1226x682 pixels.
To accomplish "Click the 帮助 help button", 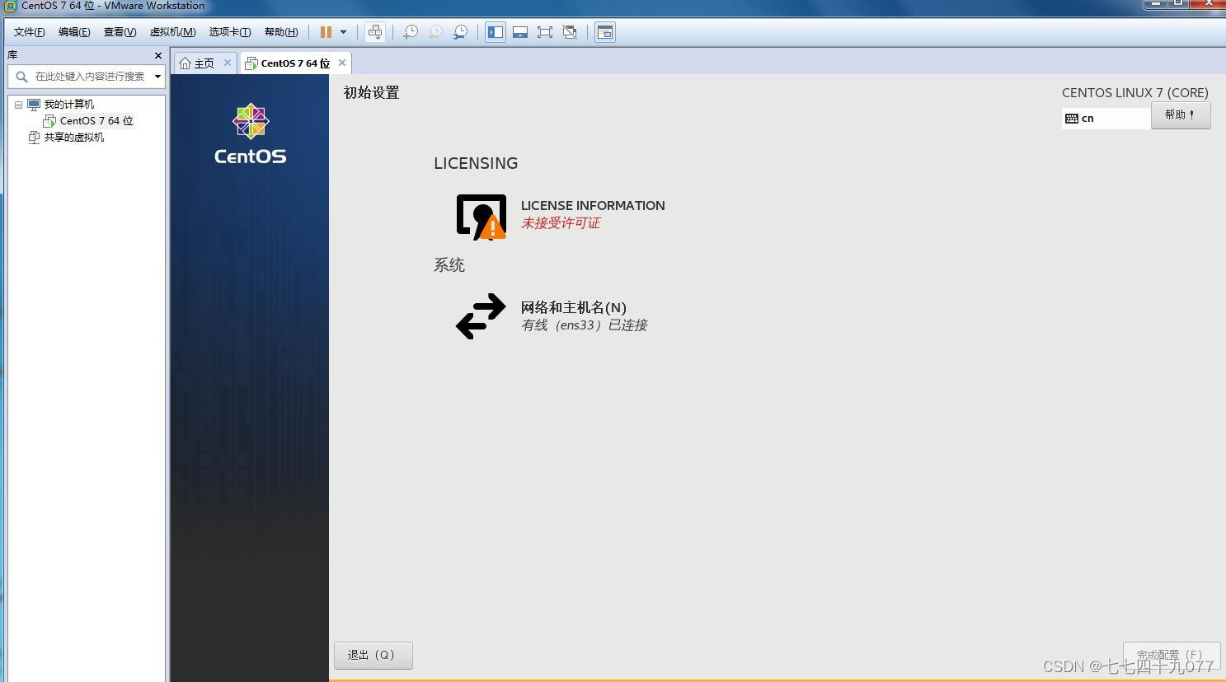I will pos(1179,114).
